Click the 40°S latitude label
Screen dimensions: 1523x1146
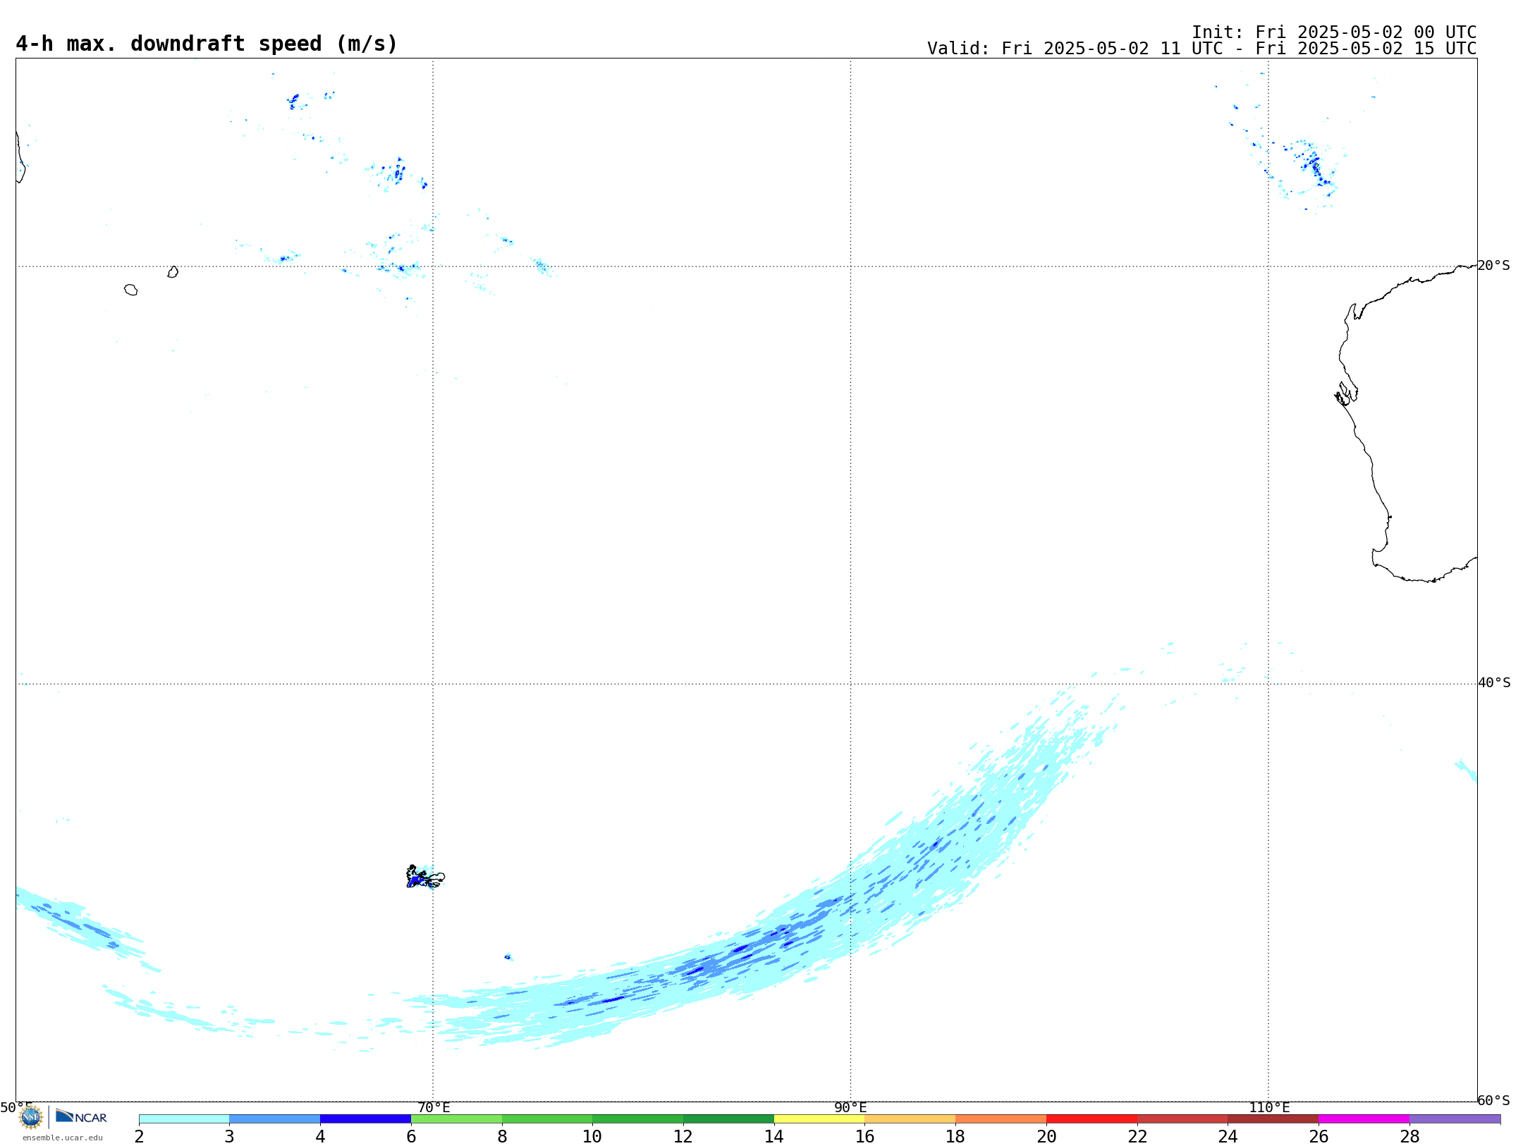[1493, 683]
